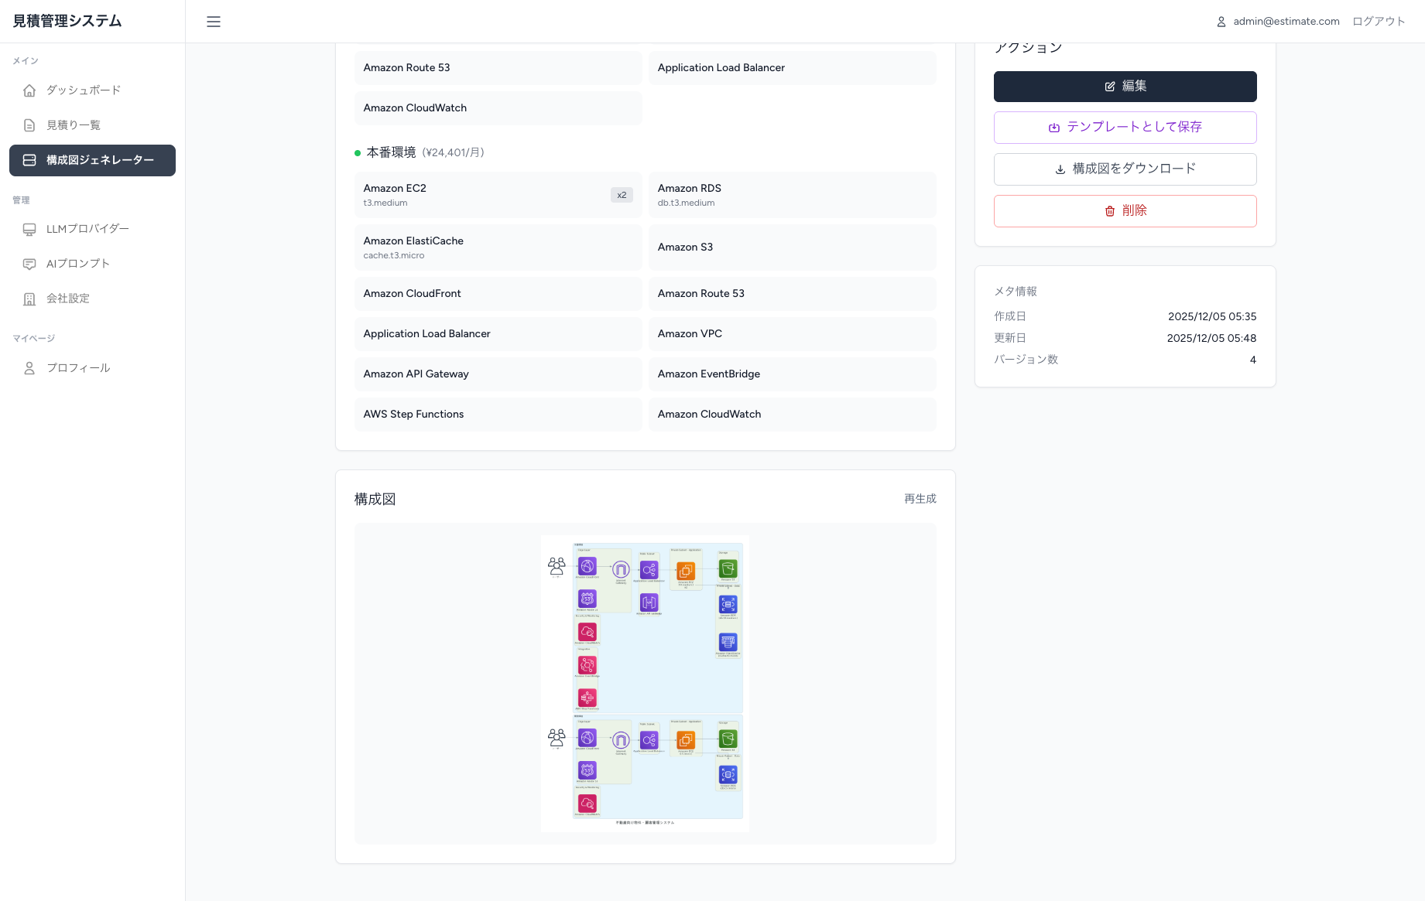Click the dashboard home icon
This screenshot has width=1425, height=901.
coord(29,90)
